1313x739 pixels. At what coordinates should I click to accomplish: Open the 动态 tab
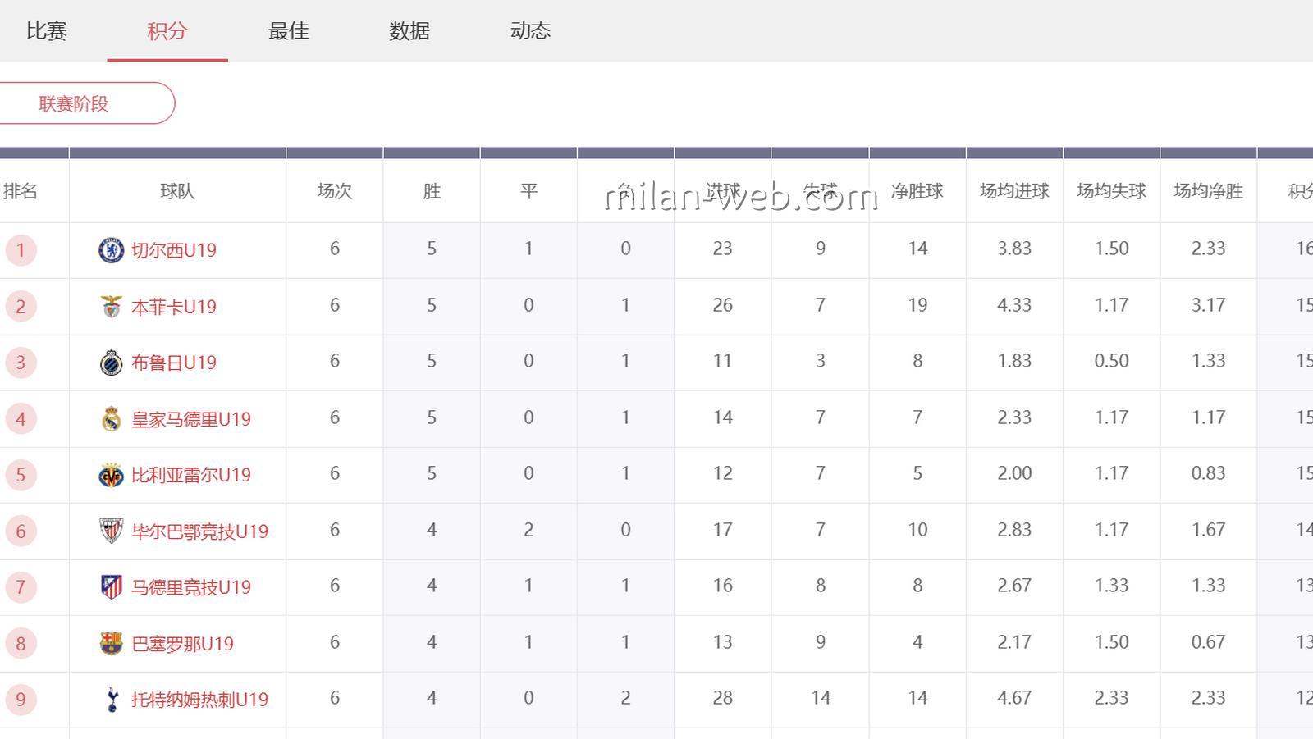530,31
